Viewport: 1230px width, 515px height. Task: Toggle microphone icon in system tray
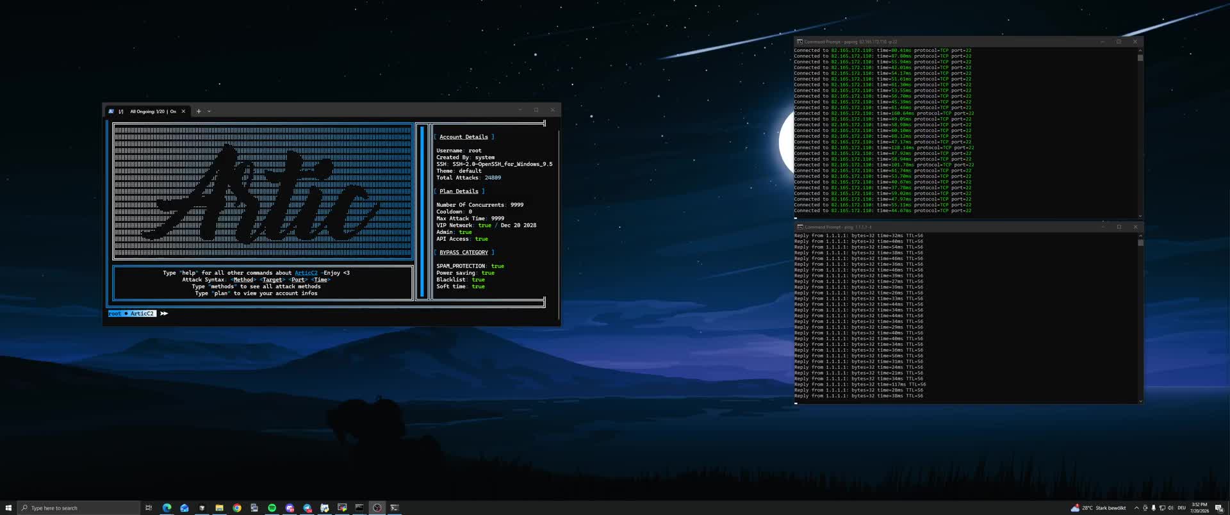coord(1154,508)
